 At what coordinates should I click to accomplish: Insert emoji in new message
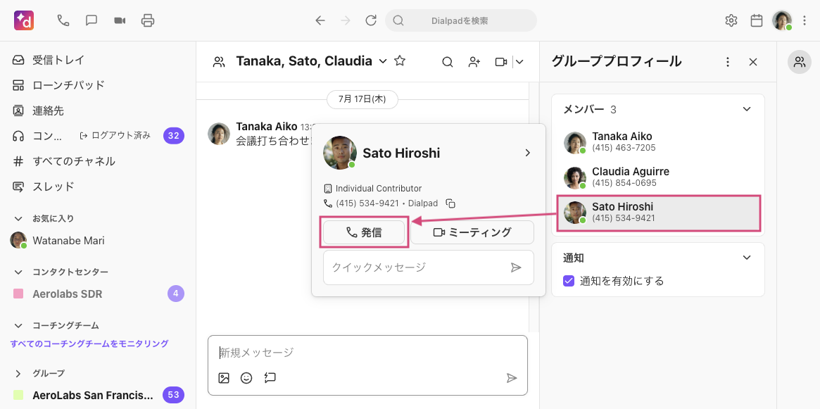click(246, 378)
